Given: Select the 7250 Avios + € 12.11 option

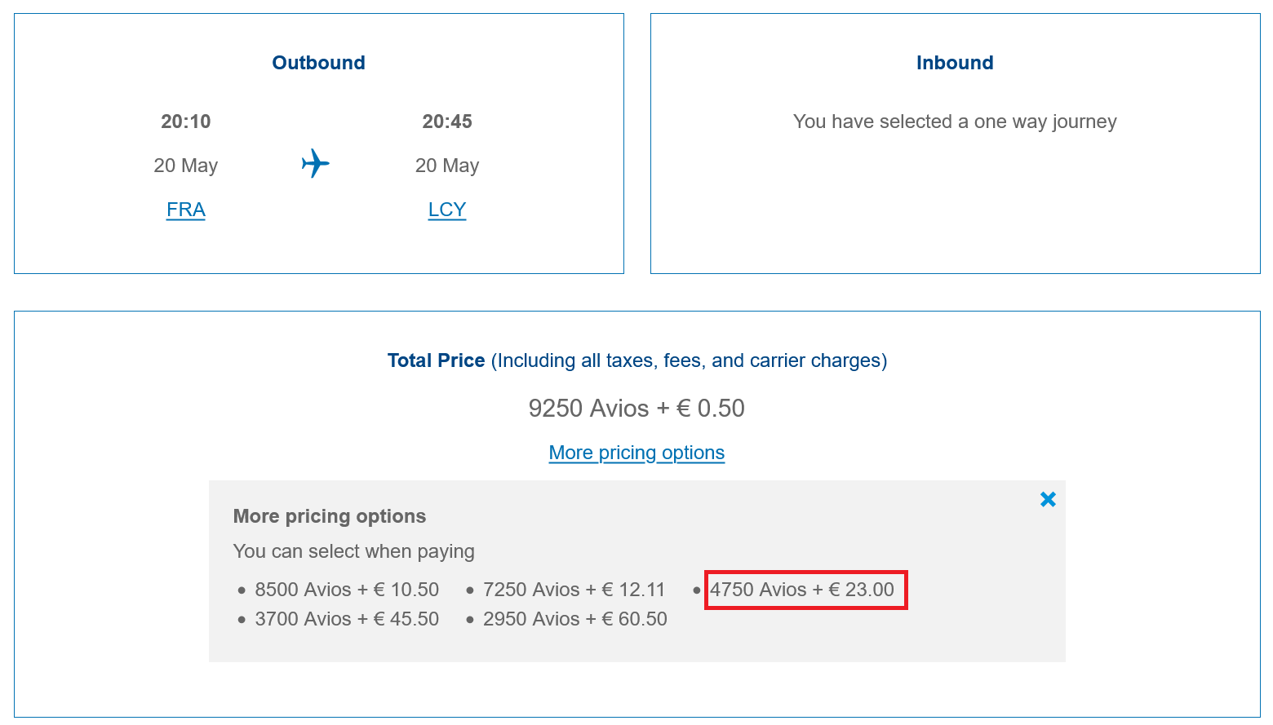Looking at the screenshot, I should click(x=574, y=590).
